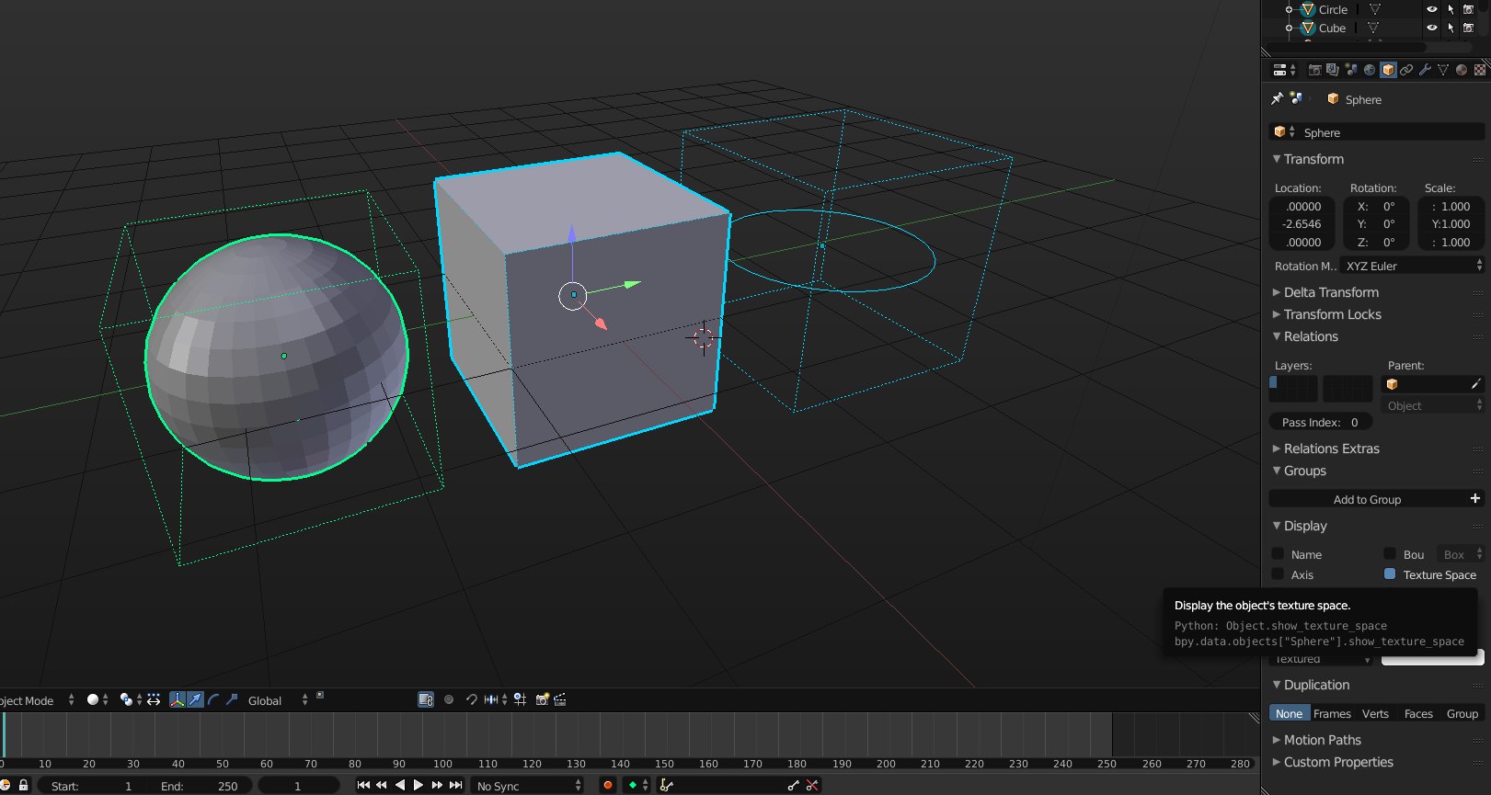Toggle the Texture Space display checkbox
1491x795 pixels.
(x=1390, y=574)
